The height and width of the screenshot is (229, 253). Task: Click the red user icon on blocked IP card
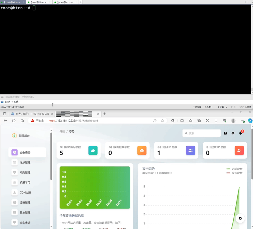pyautogui.click(x=239, y=150)
